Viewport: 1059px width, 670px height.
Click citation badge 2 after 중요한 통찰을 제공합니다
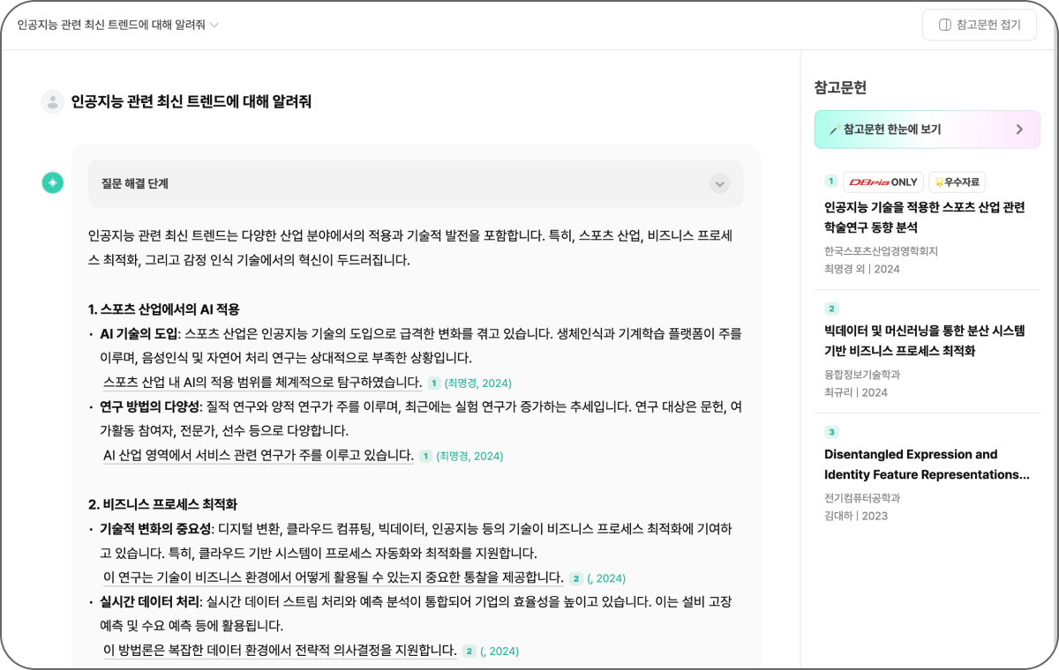pyautogui.click(x=576, y=578)
